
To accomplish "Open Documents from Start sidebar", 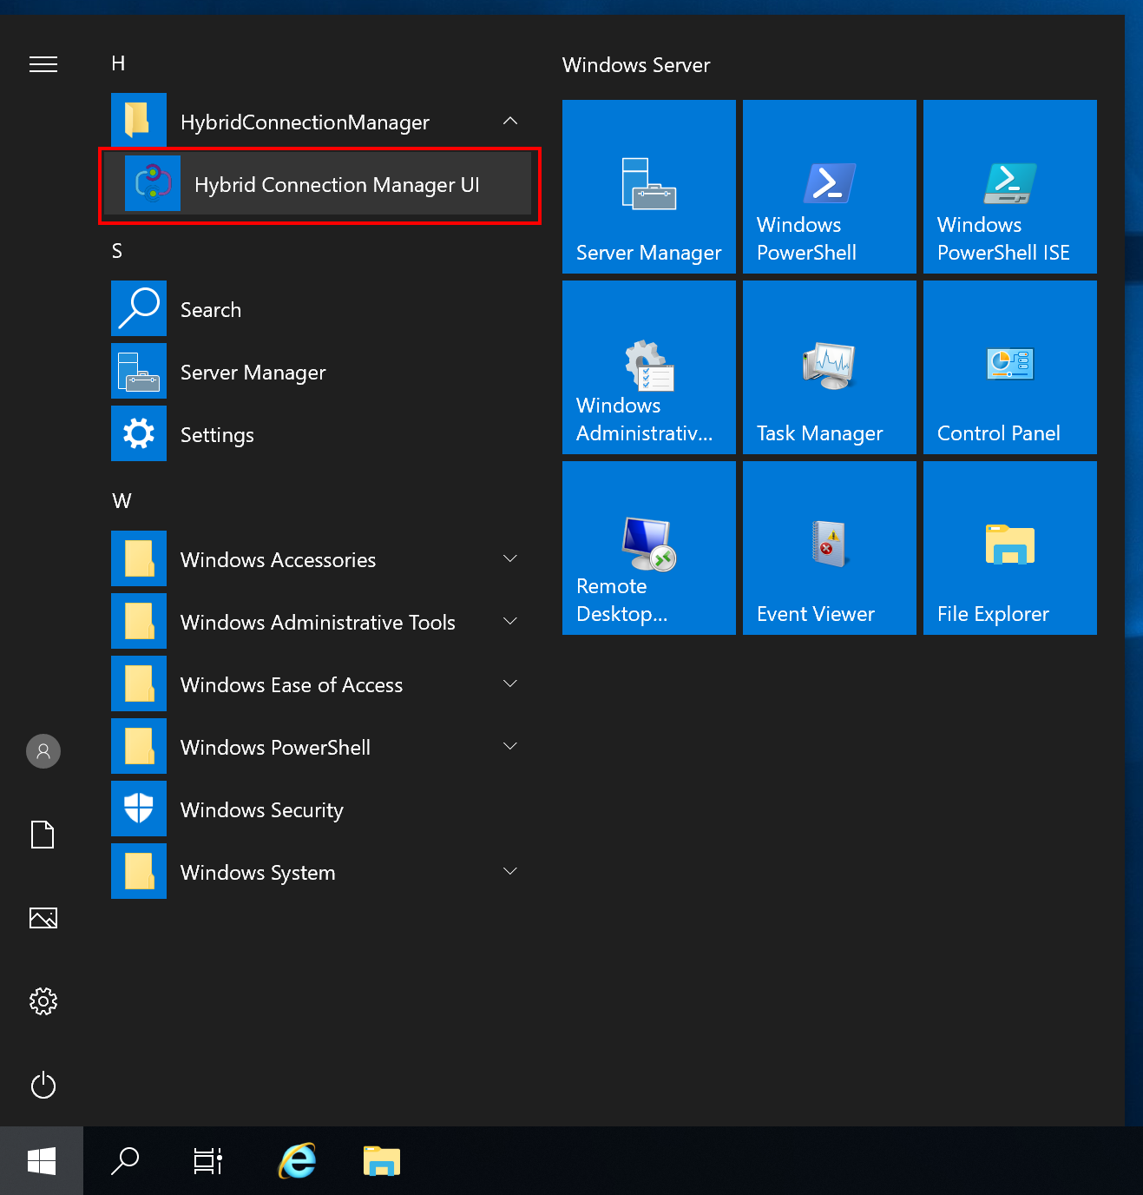I will click(x=43, y=835).
